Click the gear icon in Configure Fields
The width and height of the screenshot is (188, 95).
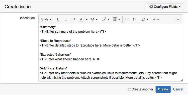click(x=151, y=7)
